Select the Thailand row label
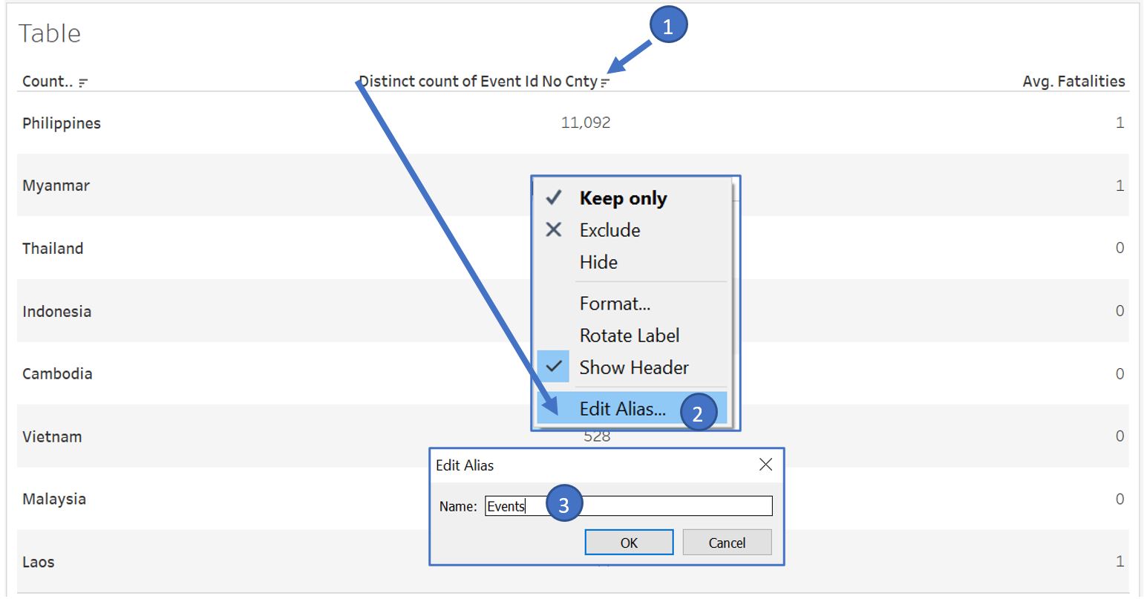The width and height of the screenshot is (1144, 599). 53,249
